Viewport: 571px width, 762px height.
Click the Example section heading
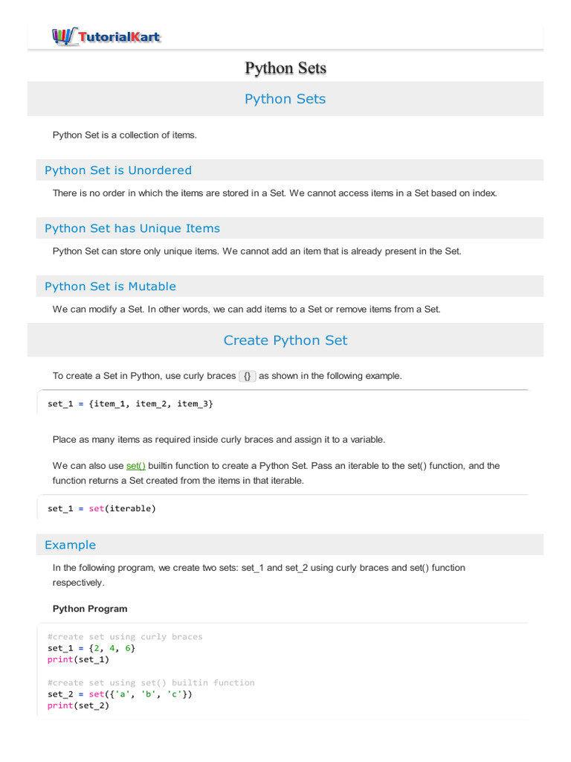click(x=71, y=545)
